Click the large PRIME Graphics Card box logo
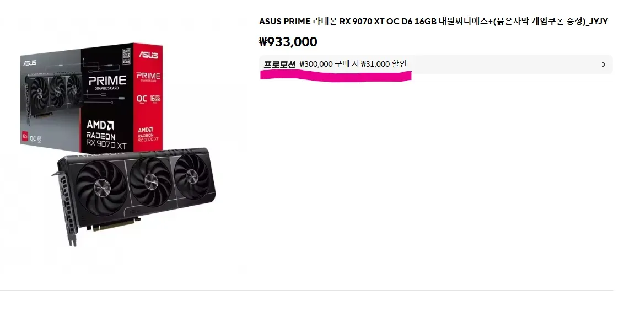Image resolution: width=619 pixels, height=311 pixels. pos(107,82)
